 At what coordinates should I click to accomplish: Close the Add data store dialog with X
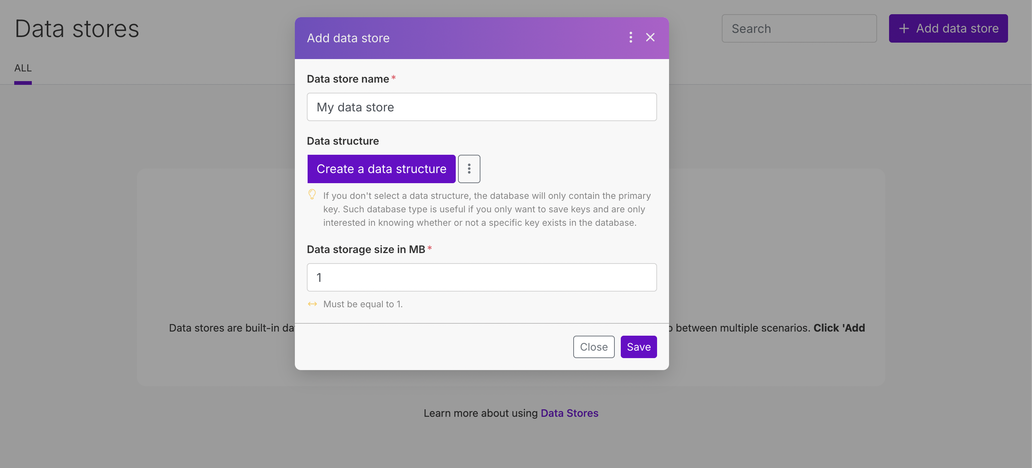click(x=650, y=38)
